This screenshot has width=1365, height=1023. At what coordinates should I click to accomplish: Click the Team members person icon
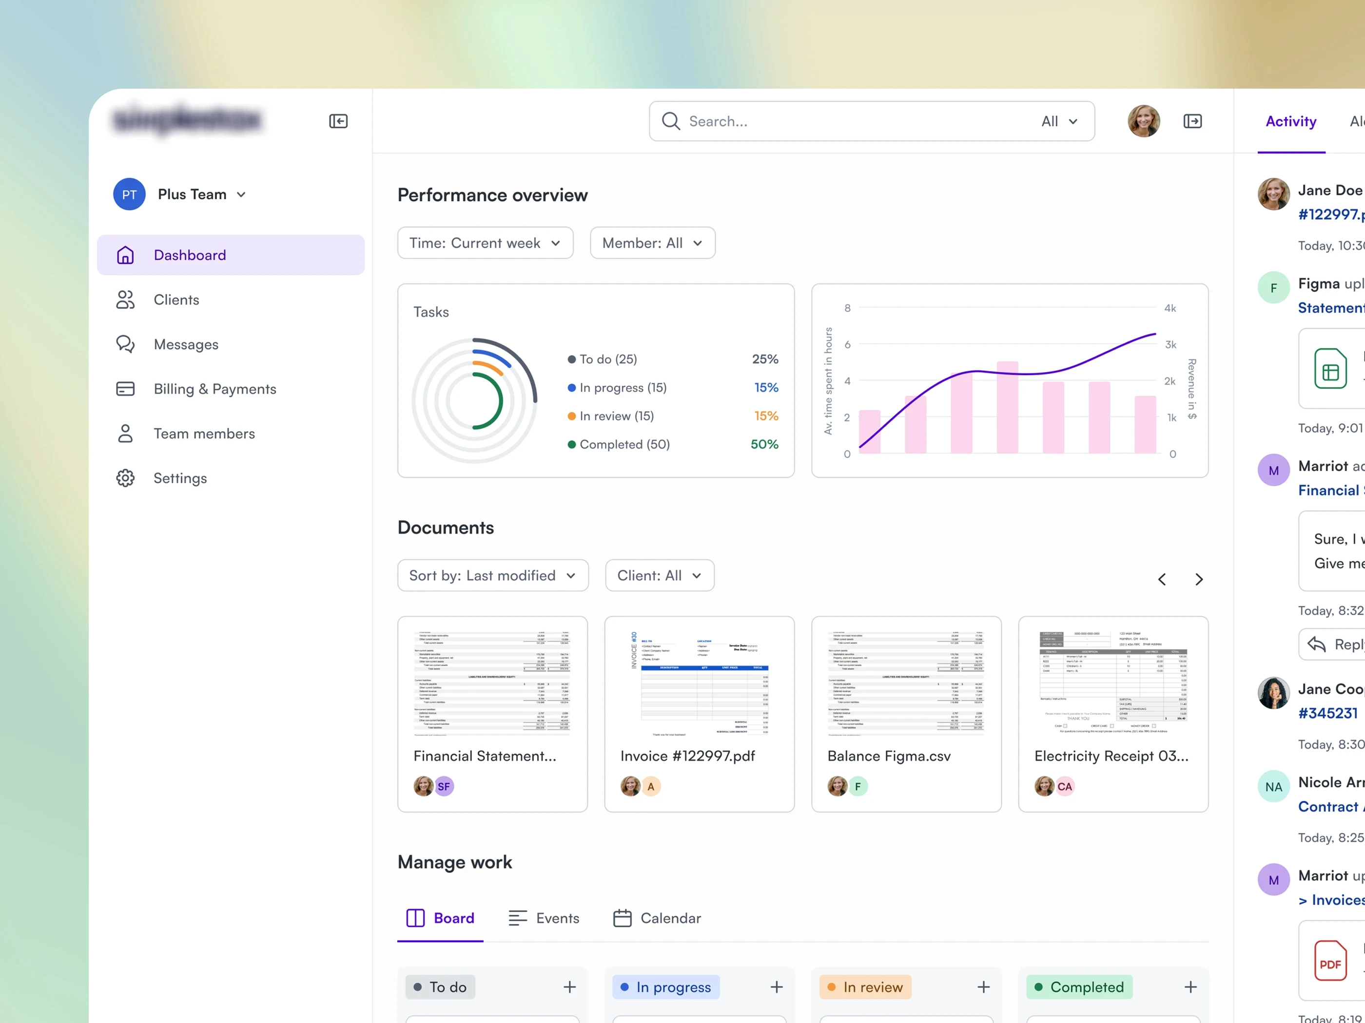(x=125, y=434)
